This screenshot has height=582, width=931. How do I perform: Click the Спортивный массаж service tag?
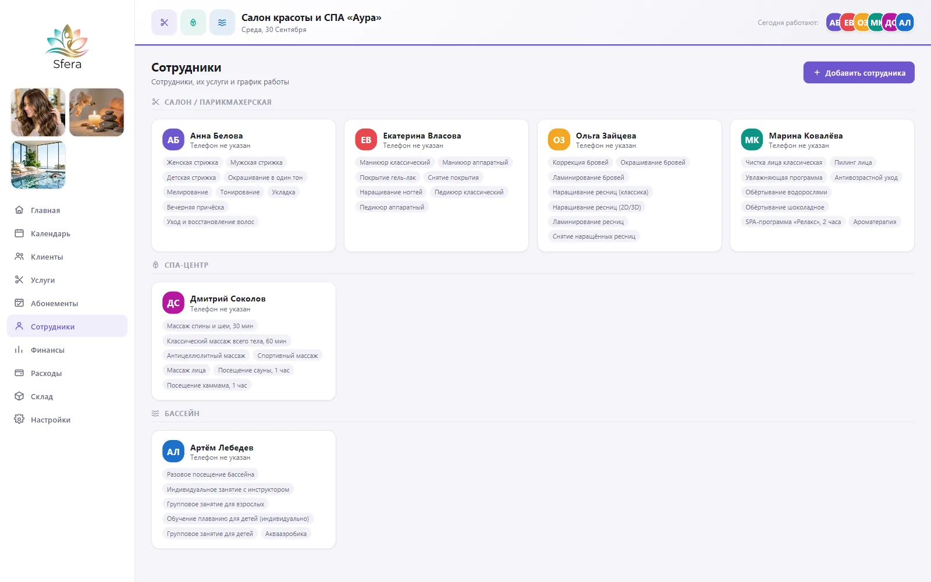(287, 356)
